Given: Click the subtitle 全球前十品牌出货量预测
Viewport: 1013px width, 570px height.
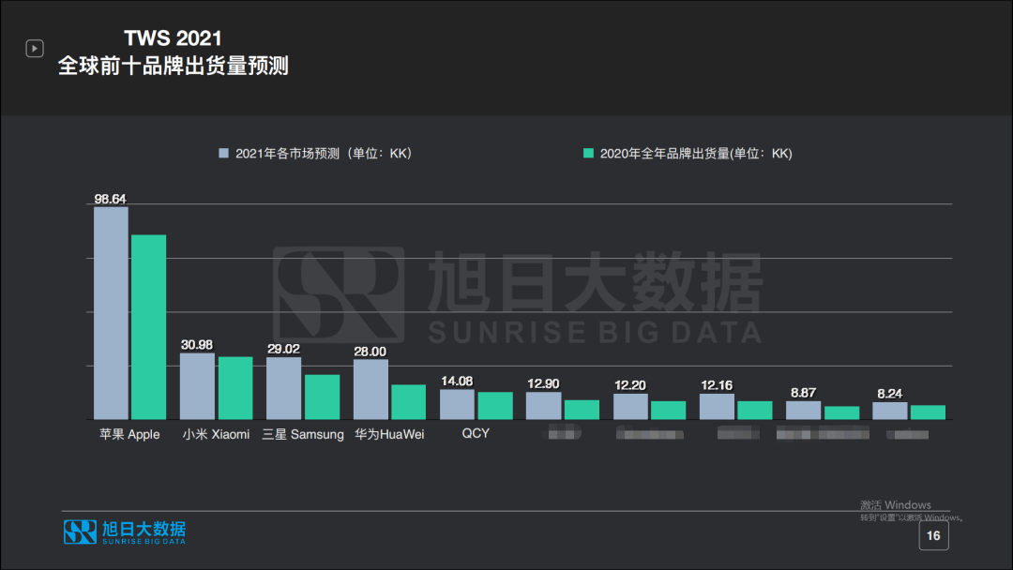Looking at the screenshot, I should (x=174, y=66).
